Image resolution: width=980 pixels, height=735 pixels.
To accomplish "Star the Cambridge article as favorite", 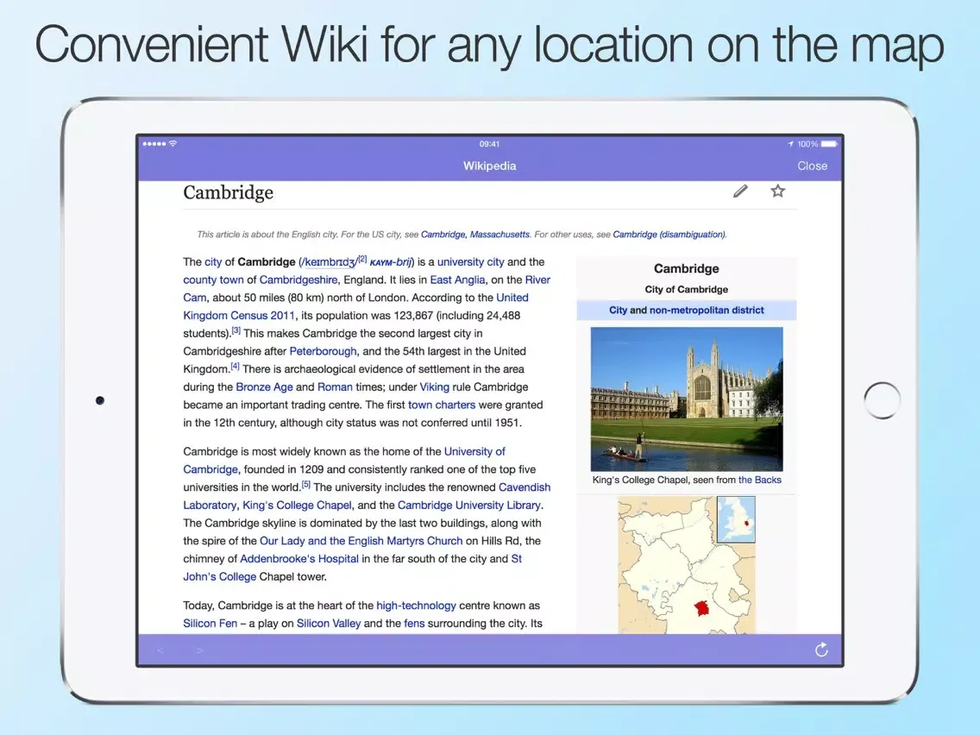I will [x=777, y=191].
